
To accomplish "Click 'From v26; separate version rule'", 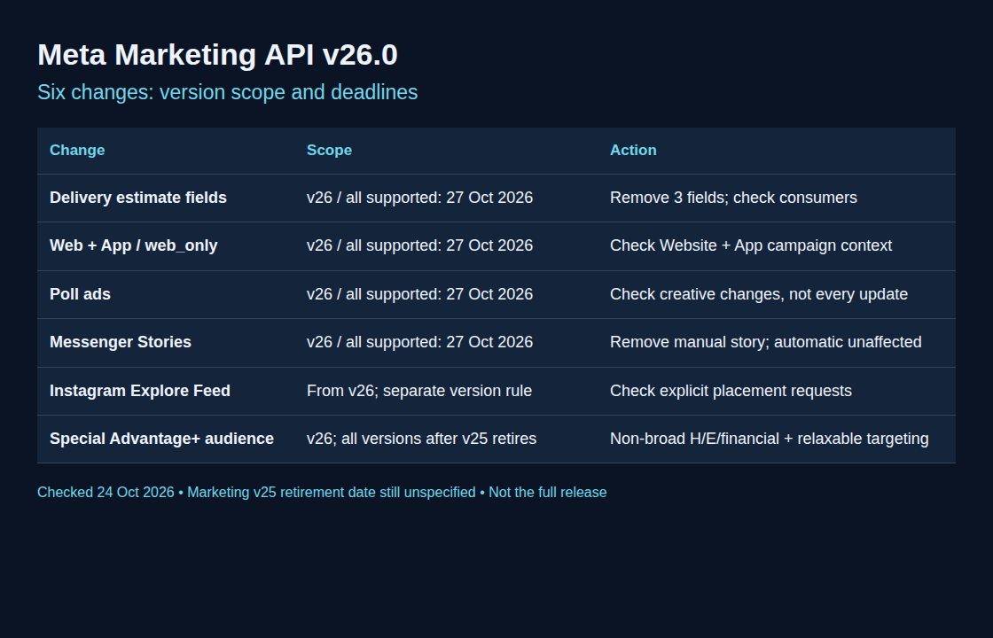I will 419,391.
